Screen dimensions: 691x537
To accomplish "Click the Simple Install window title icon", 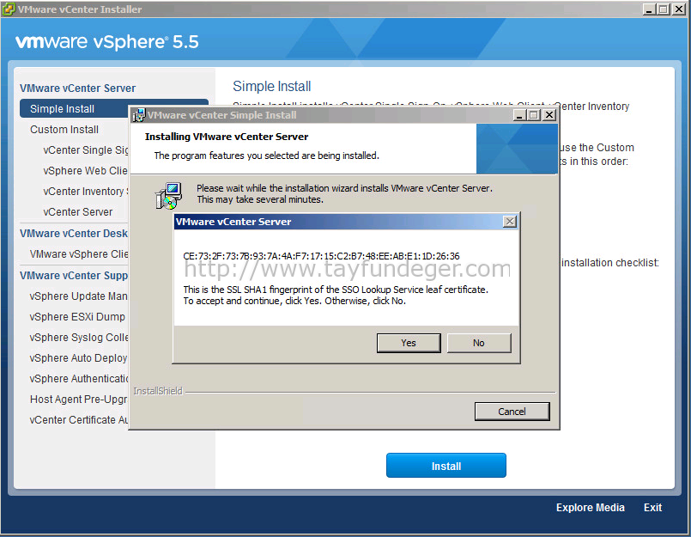I will (x=139, y=115).
